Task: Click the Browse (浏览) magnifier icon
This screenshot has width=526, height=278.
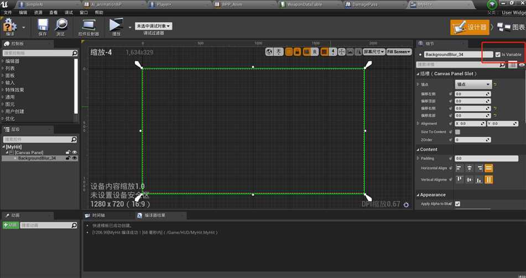Action: 61,27
